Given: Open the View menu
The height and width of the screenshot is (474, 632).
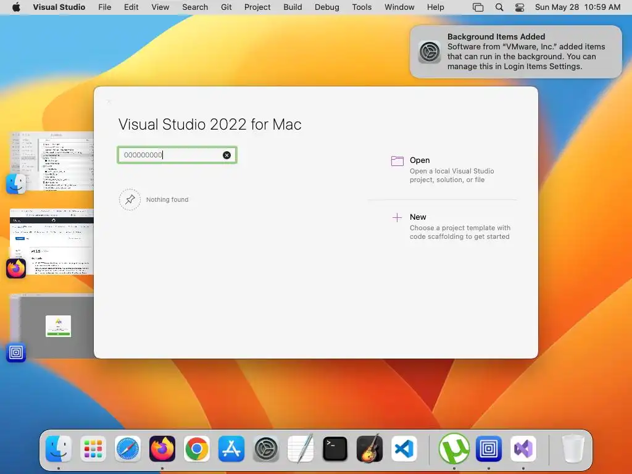Looking at the screenshot, I should point(160,7).
